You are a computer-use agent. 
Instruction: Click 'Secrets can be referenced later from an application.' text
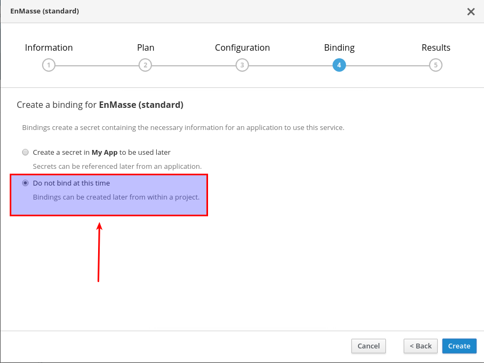pos(117,166)
